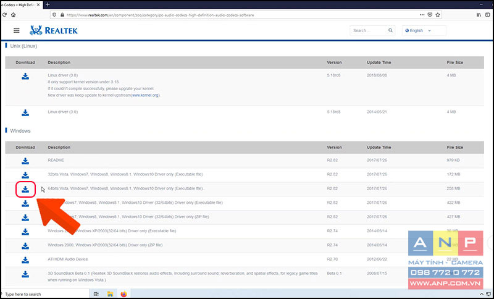Screen dimensions: 494x299
Task: Open File Explorer from the taskbar
Action: 110,294
